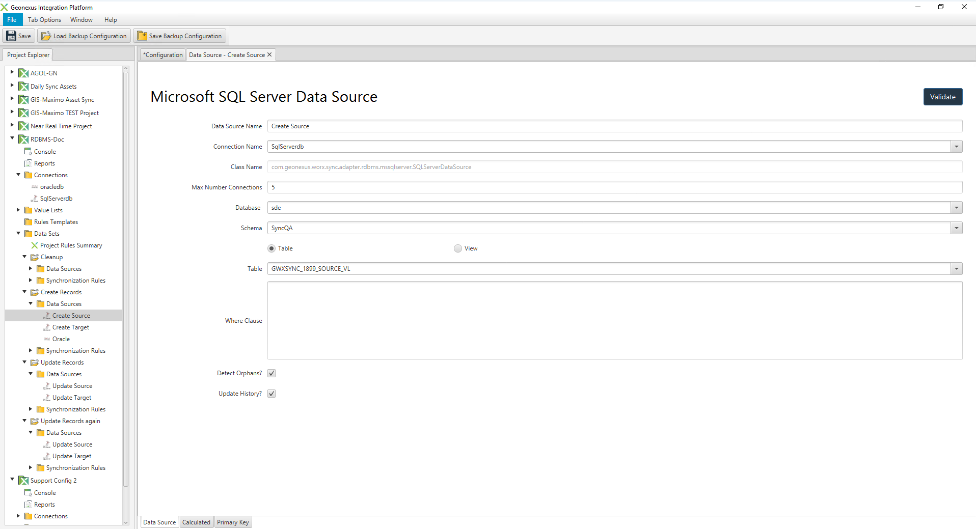976x529 pixels.
Task: Click the Create Target data source icon
Action: (x=47, y=327)
